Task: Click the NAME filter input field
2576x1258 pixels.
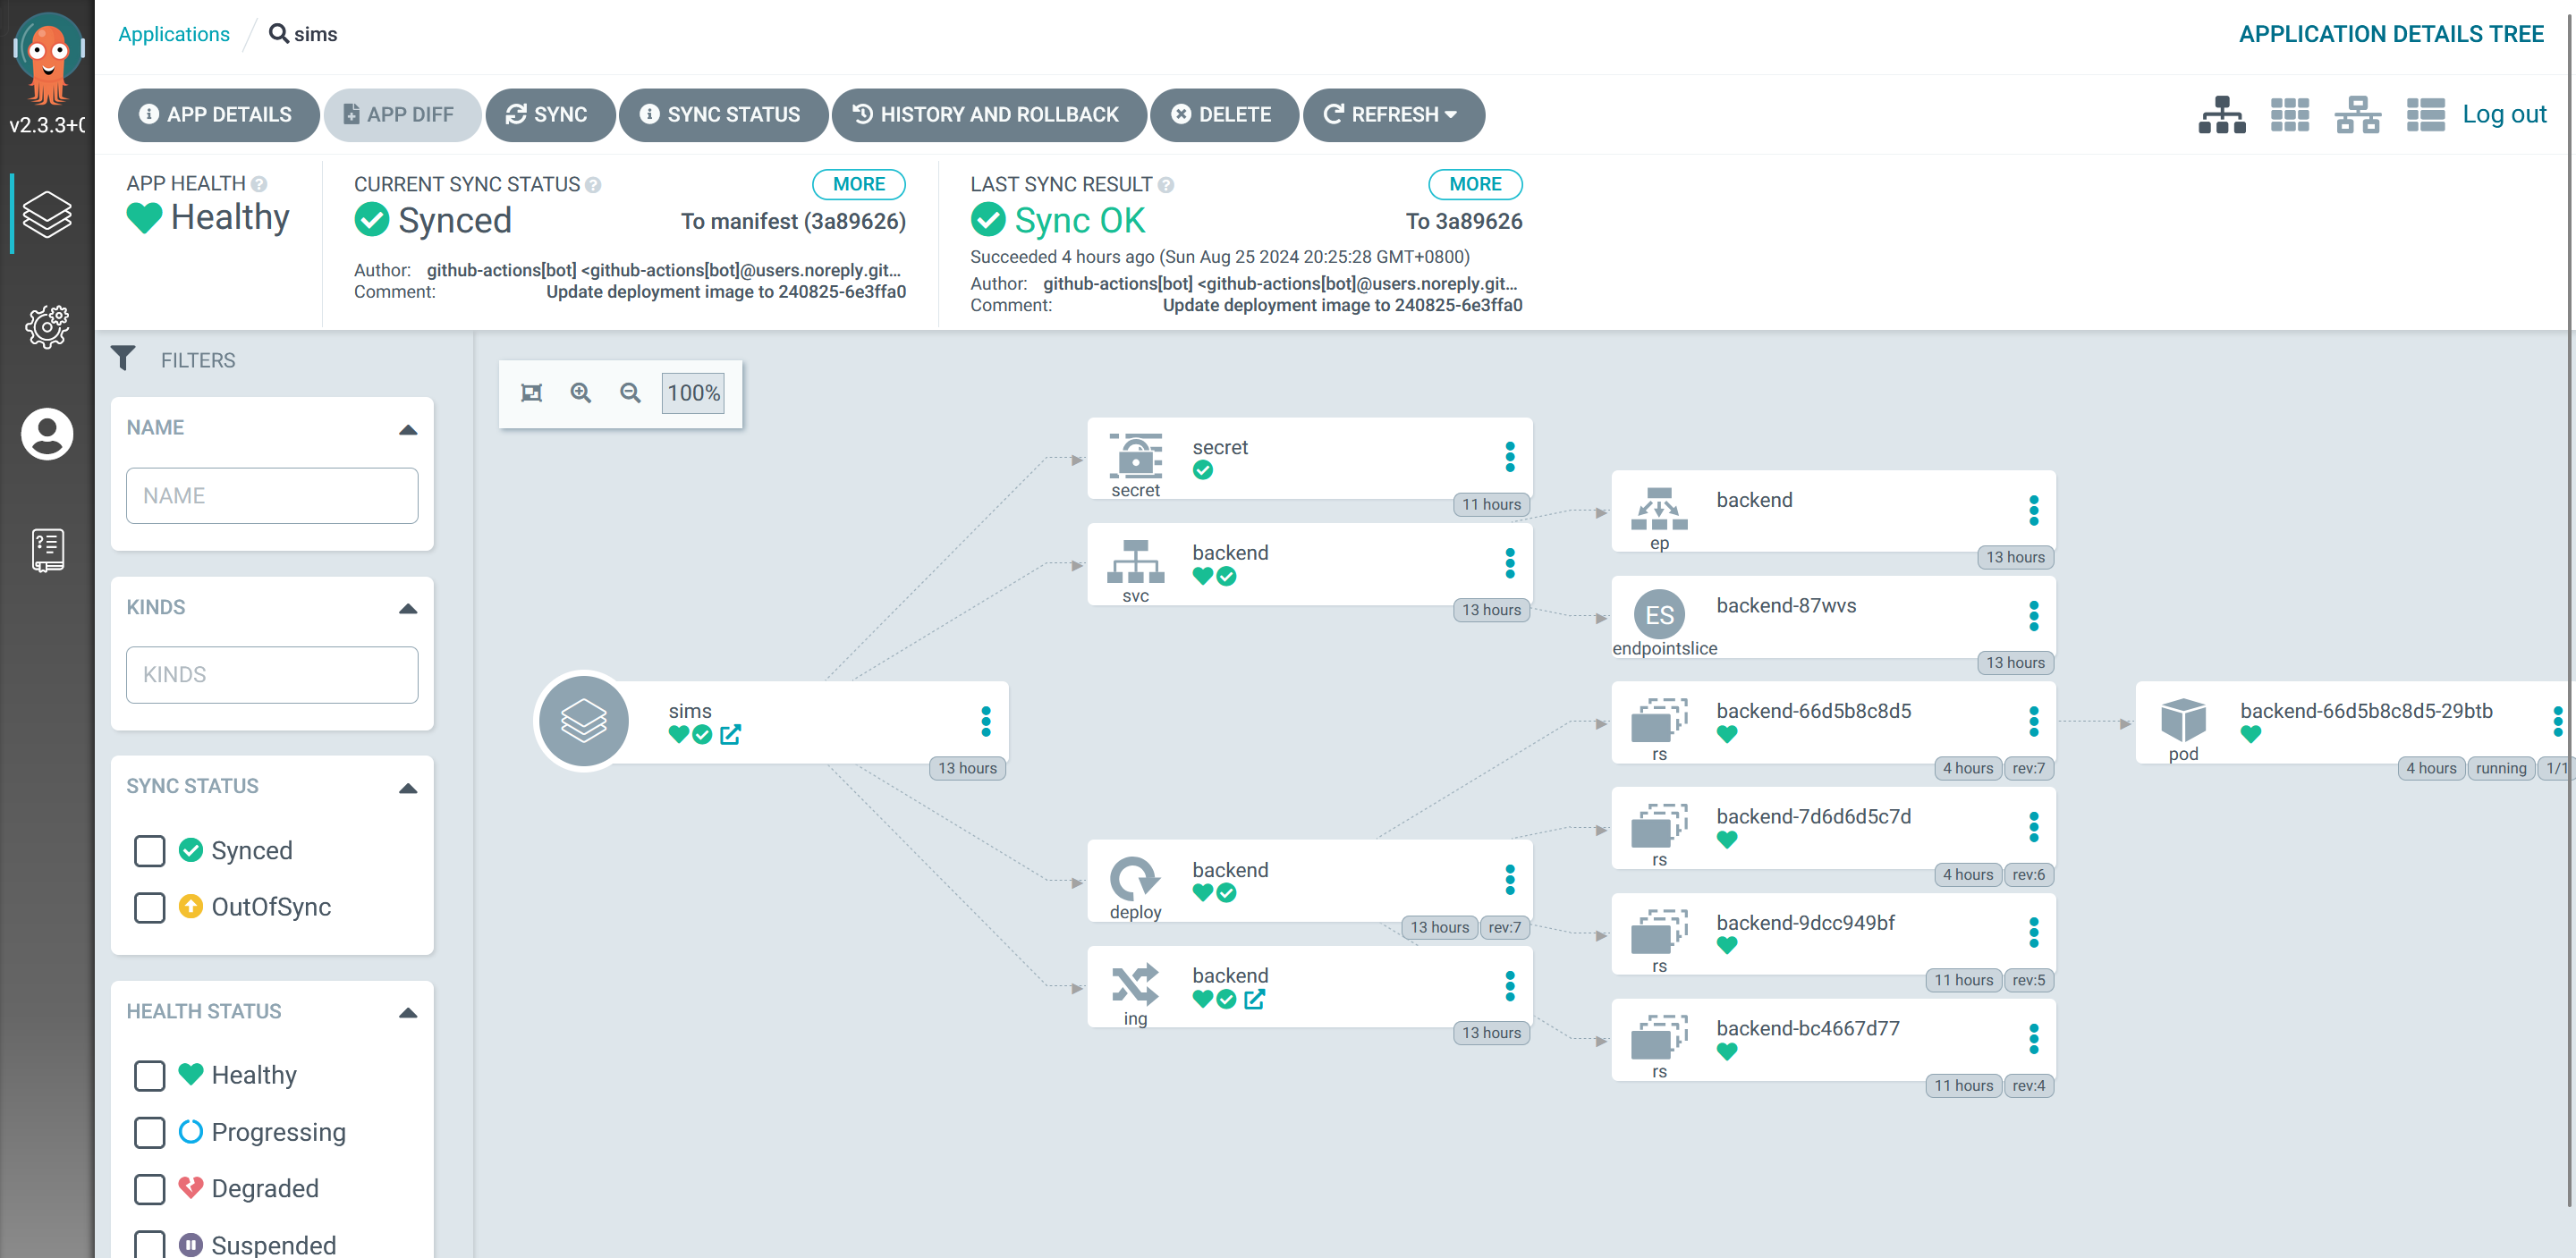Action: (x=272, y=496)
